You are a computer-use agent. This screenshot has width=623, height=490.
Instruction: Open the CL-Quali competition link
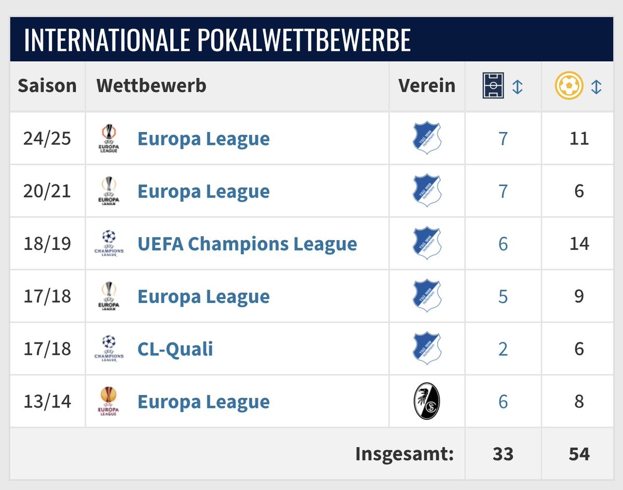click(x=175, y=349)
